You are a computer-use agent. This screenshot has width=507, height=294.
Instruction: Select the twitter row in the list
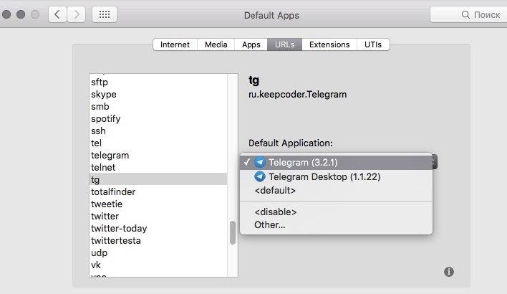tap(158, 216)
